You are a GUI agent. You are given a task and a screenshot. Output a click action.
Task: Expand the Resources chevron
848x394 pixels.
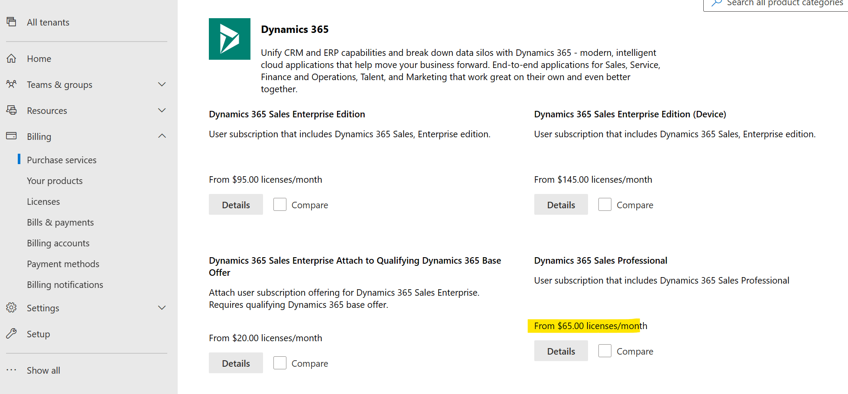[x=162, y=110]
